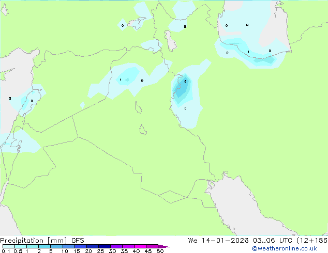Select the 10–15 mm legend swatch

(69, 246)
